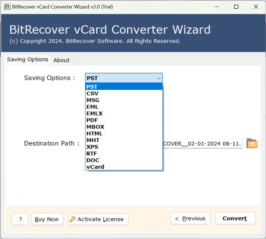Select PST from the format list

(124, 87)
